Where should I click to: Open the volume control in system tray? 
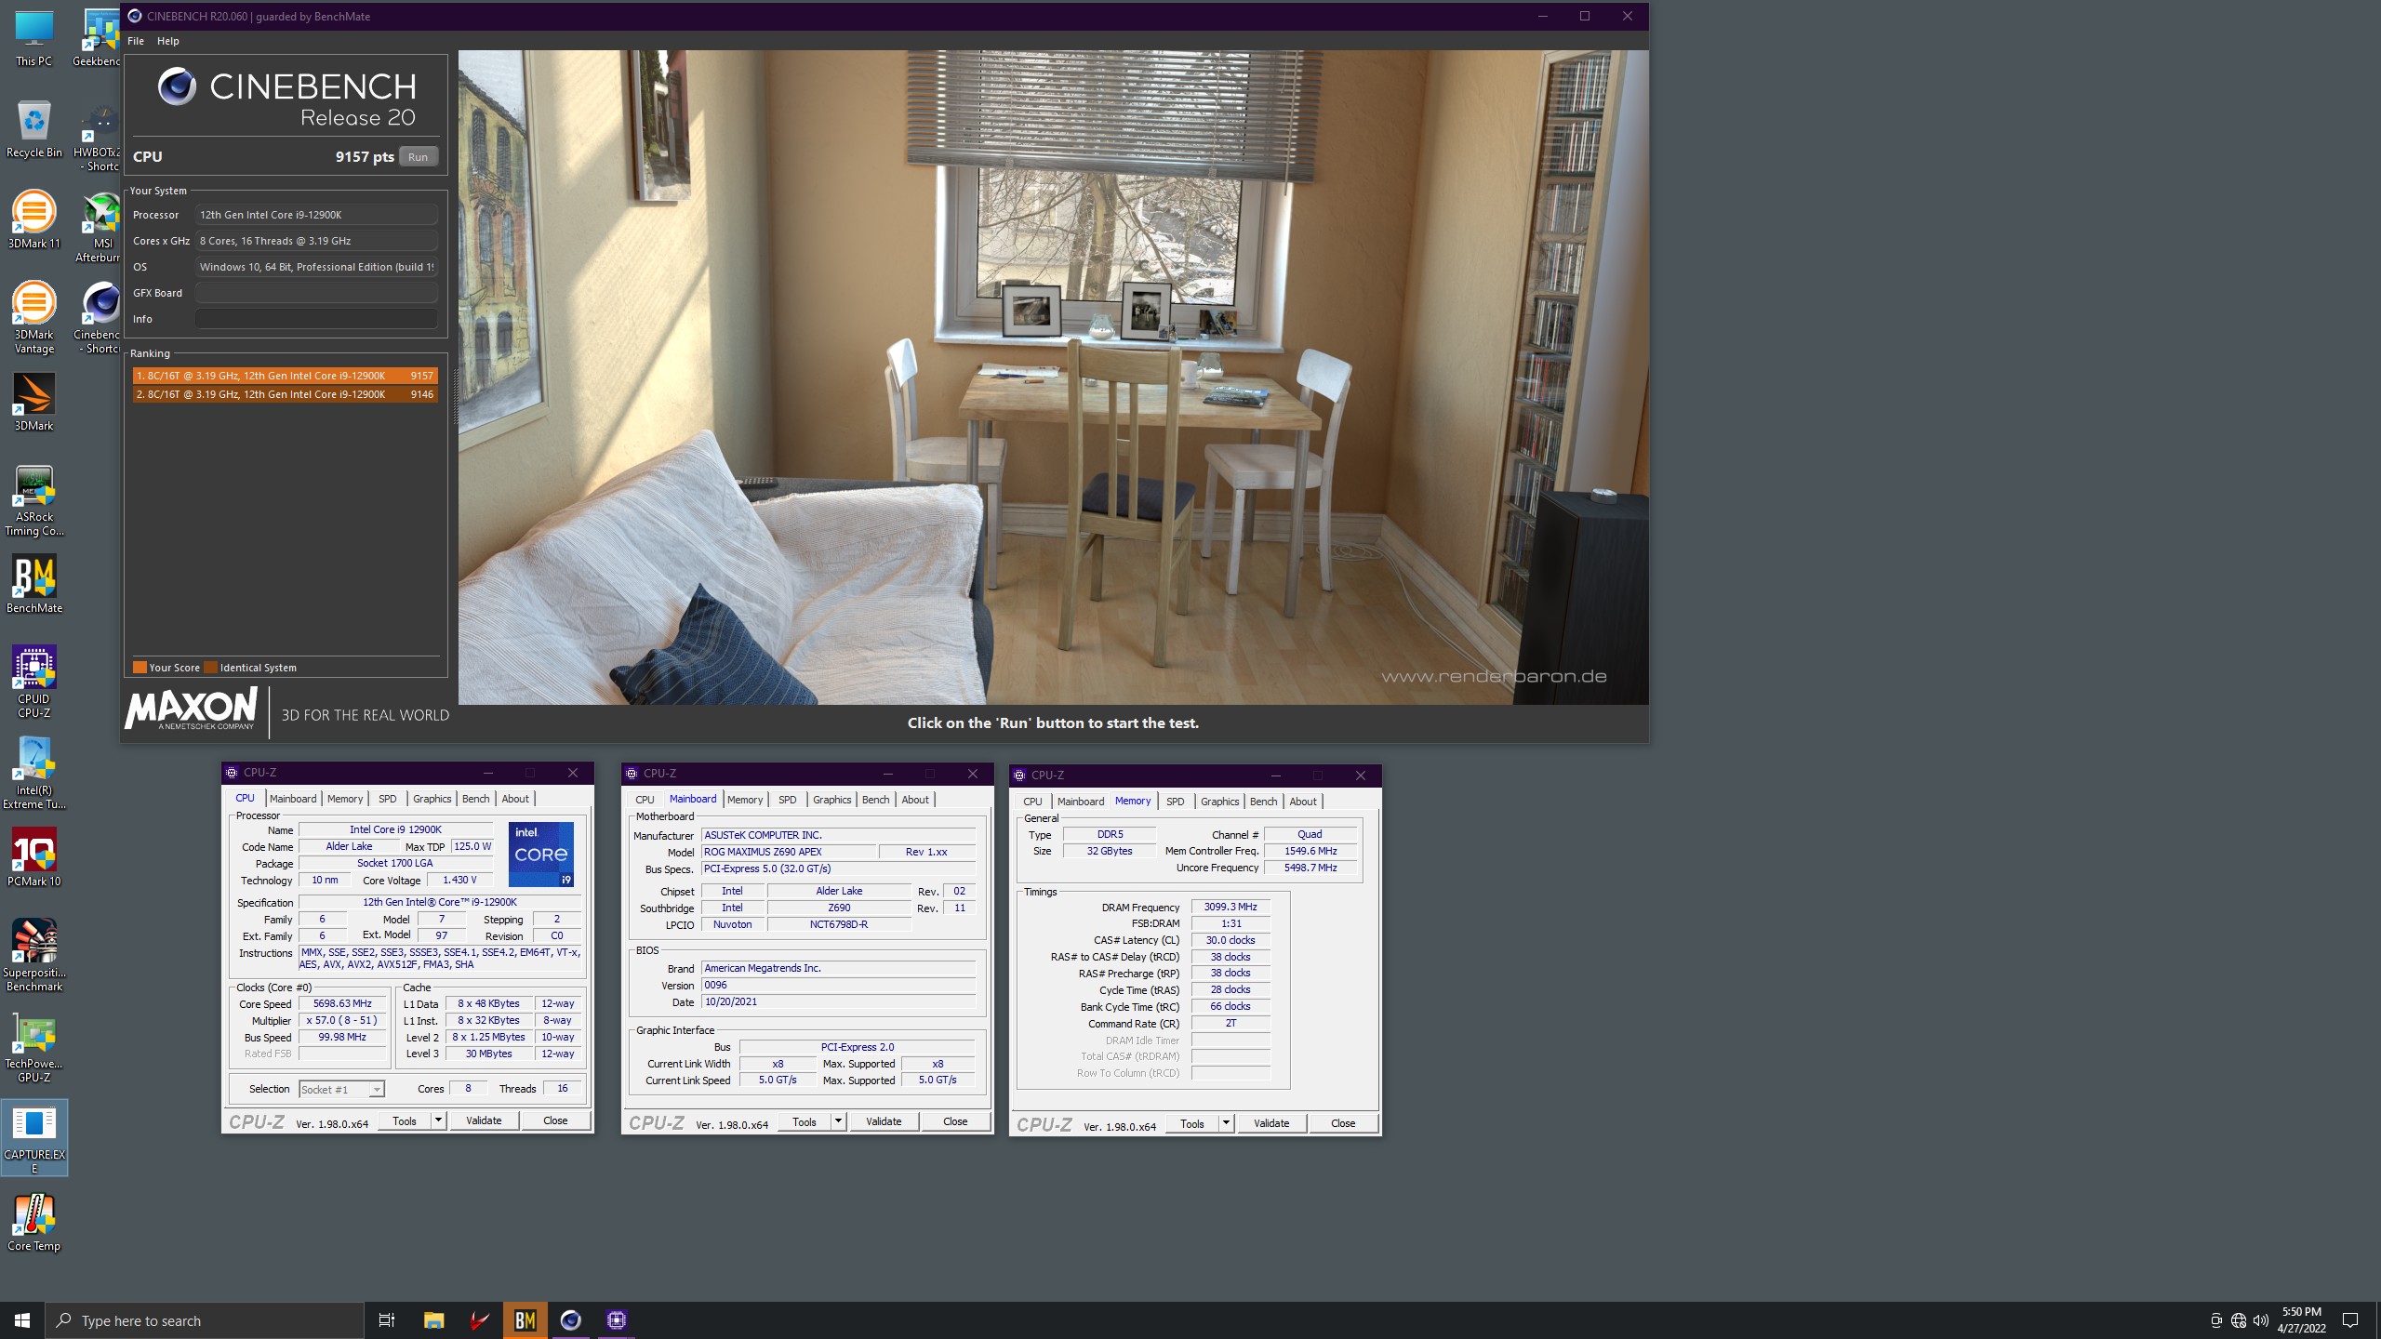(x=2261, y=1320)
